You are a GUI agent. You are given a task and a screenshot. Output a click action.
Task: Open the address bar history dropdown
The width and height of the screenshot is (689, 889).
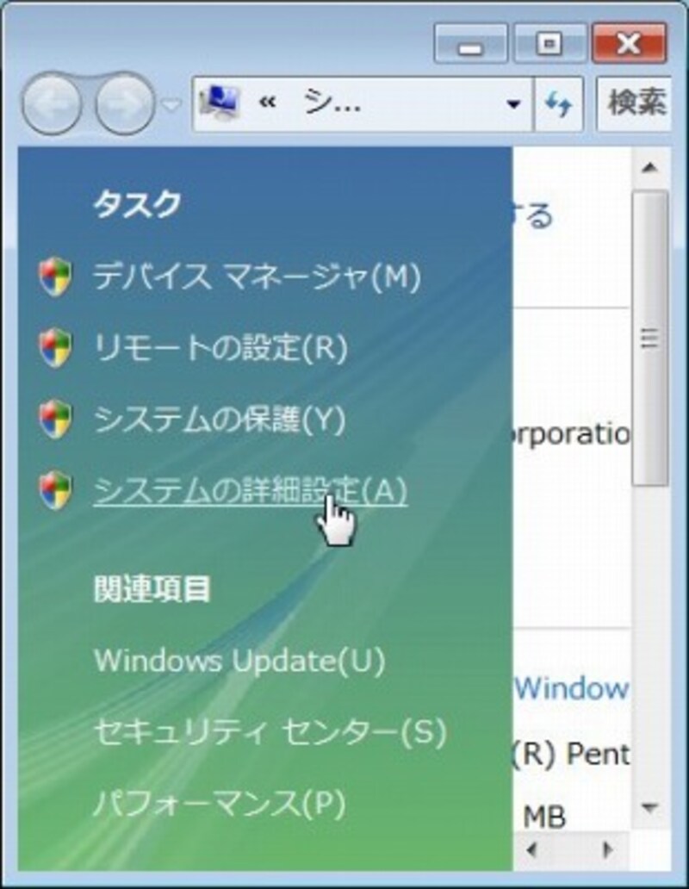tap(514, 103)
